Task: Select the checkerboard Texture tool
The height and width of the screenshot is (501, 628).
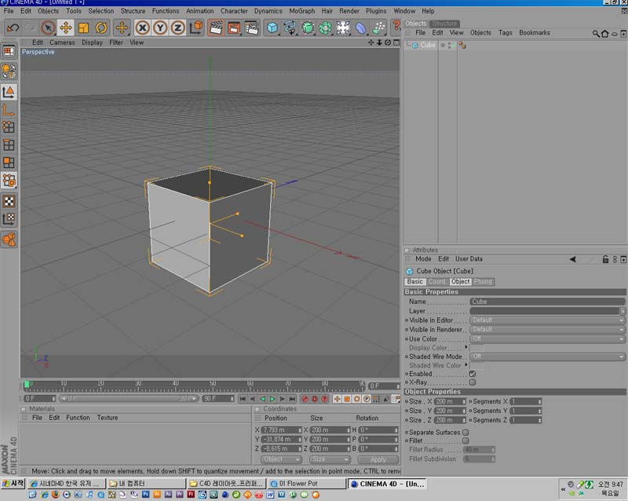Action: tap(9, 201)
